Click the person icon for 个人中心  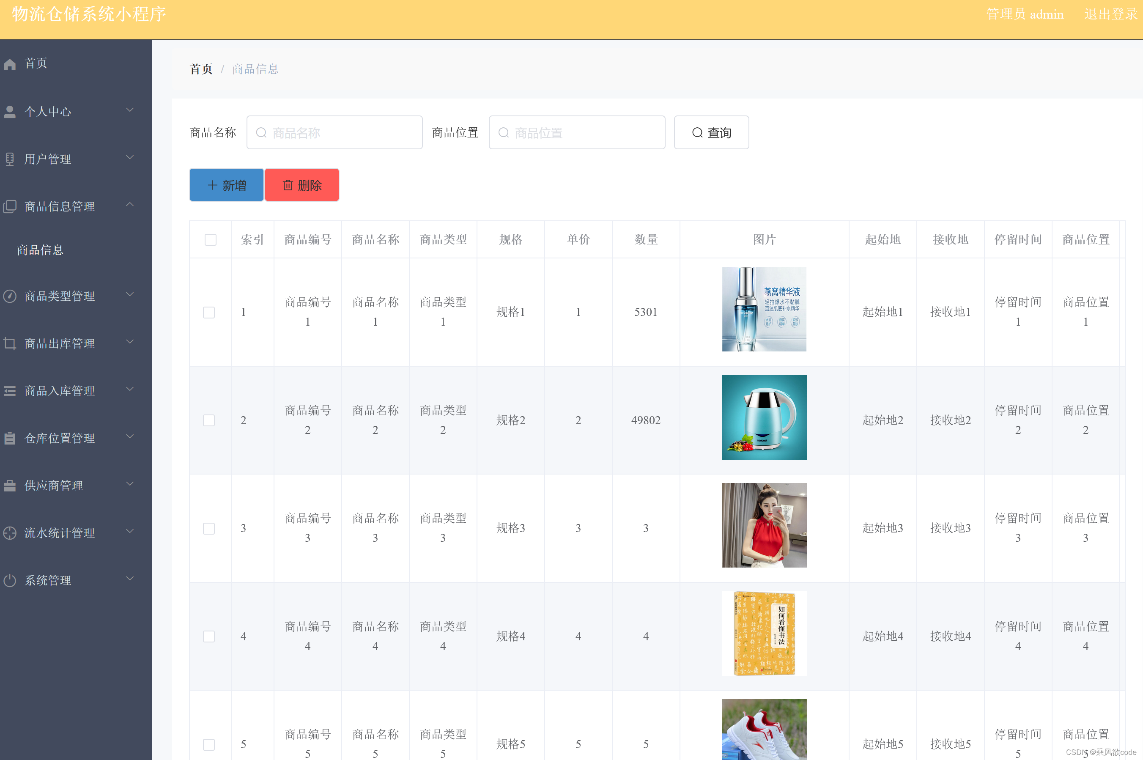pos(10,112)
